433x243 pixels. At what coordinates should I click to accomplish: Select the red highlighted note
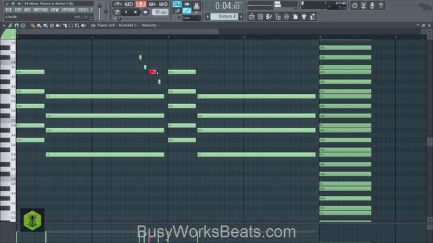click(152, 72)
